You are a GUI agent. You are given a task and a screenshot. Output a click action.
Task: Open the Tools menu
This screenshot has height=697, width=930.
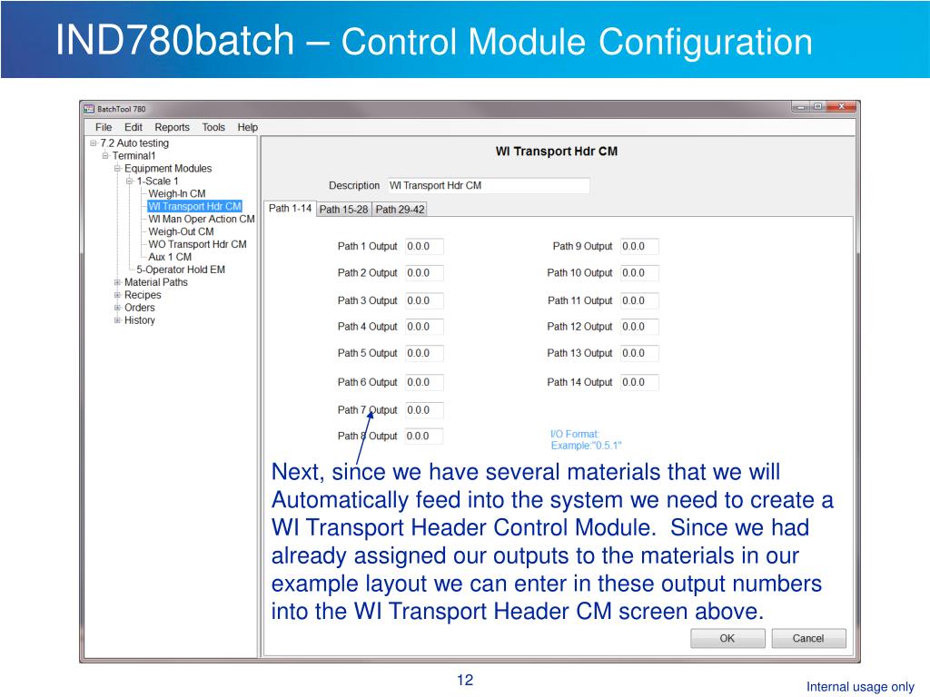click(x=213, y=127)
